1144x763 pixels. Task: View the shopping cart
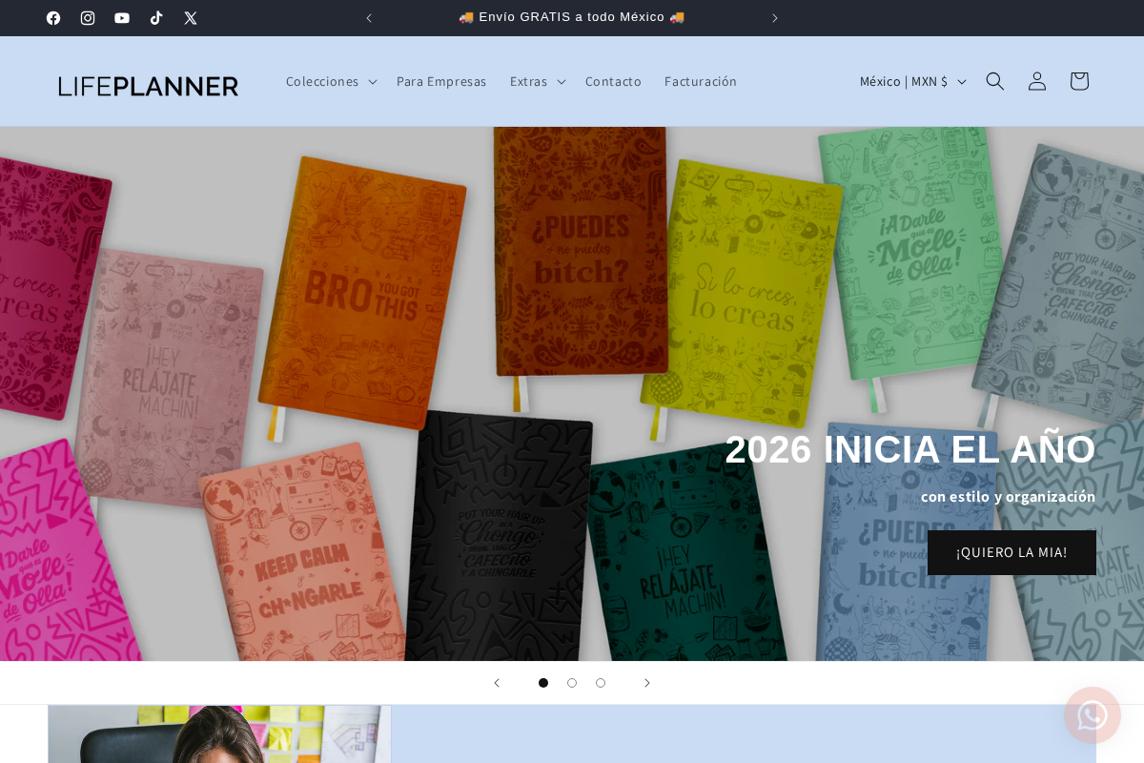pos(1078,81)
